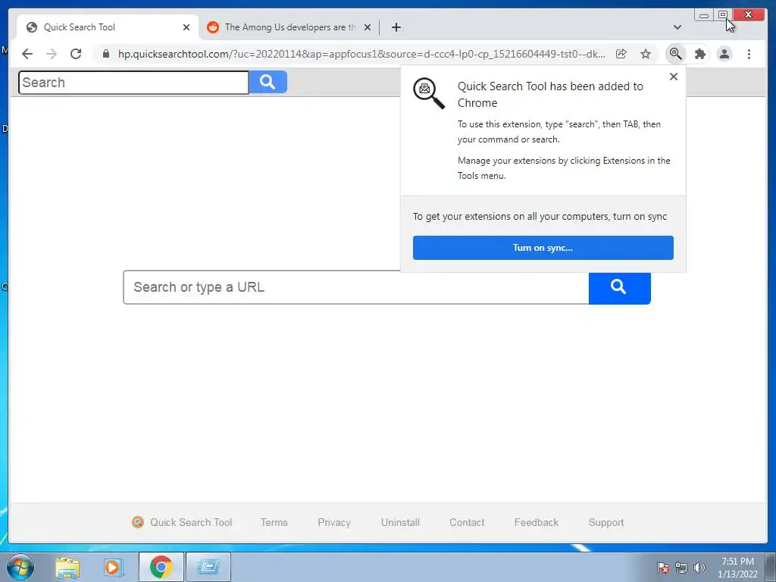Open the Uninstall footer link
The width and height of the screenshot is (776, 582).
tap(400, 522)
